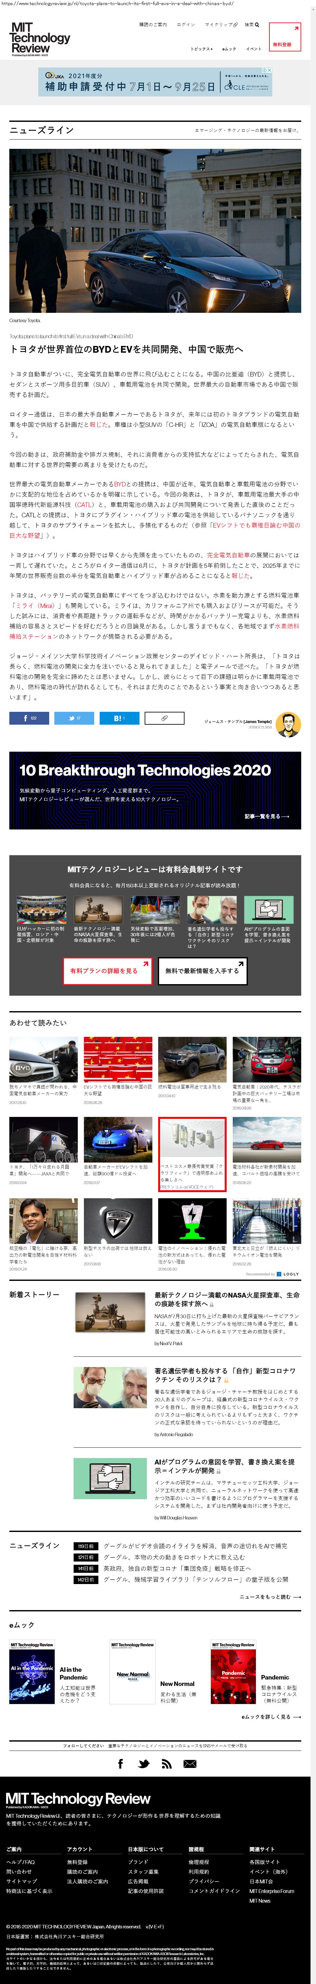The height and width of the screenshot is (1984, 316).
Task: Click プライバシー in the footer
Action: click(x=204, y=1881)
